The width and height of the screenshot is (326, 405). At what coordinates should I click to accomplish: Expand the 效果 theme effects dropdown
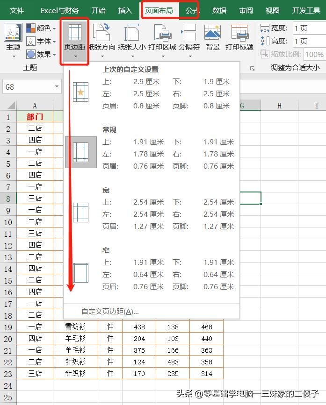[x=42, y=54]
